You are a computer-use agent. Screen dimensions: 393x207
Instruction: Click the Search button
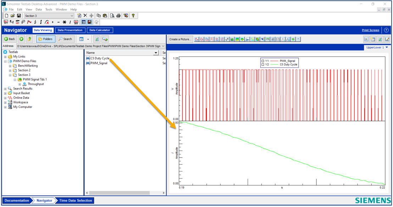pyautogui.click(x=65, y=39)
